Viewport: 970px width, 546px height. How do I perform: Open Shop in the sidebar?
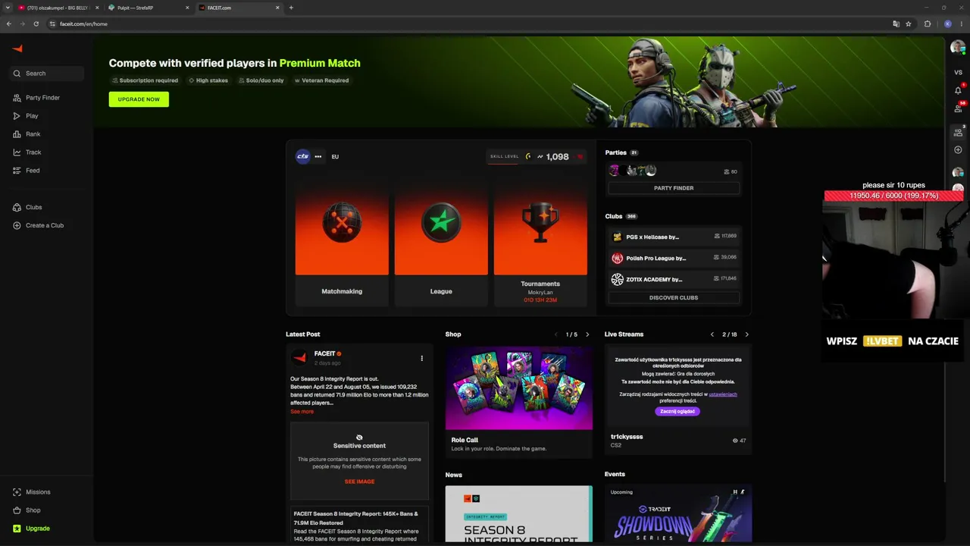pos(33,510)
